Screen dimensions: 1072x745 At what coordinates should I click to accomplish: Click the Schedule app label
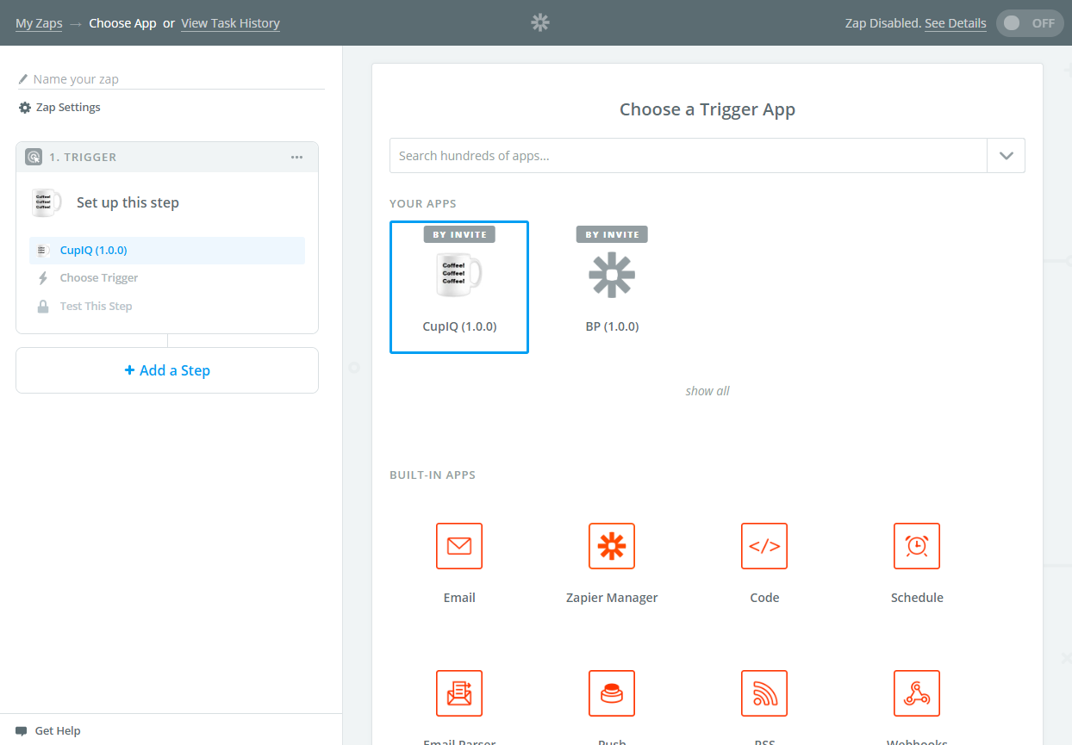[917, 598]
